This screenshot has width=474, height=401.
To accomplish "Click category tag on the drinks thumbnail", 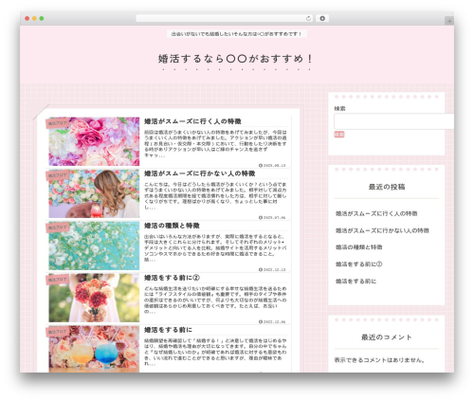I will pos(58,332).
